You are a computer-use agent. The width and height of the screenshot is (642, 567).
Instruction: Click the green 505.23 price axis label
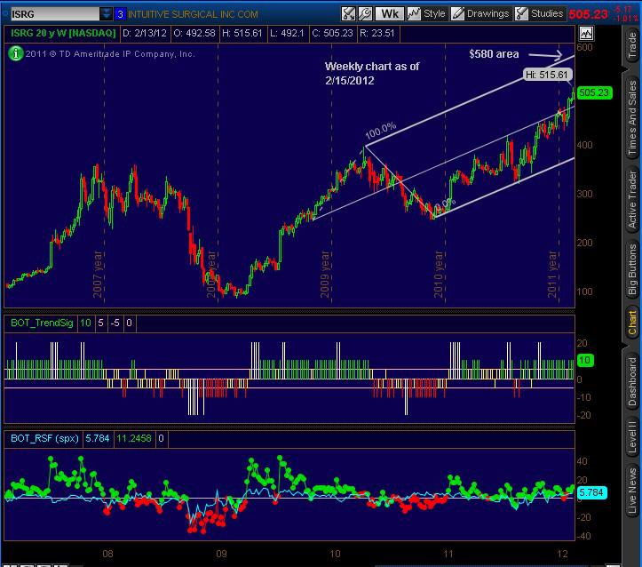[x=594, y=92]
